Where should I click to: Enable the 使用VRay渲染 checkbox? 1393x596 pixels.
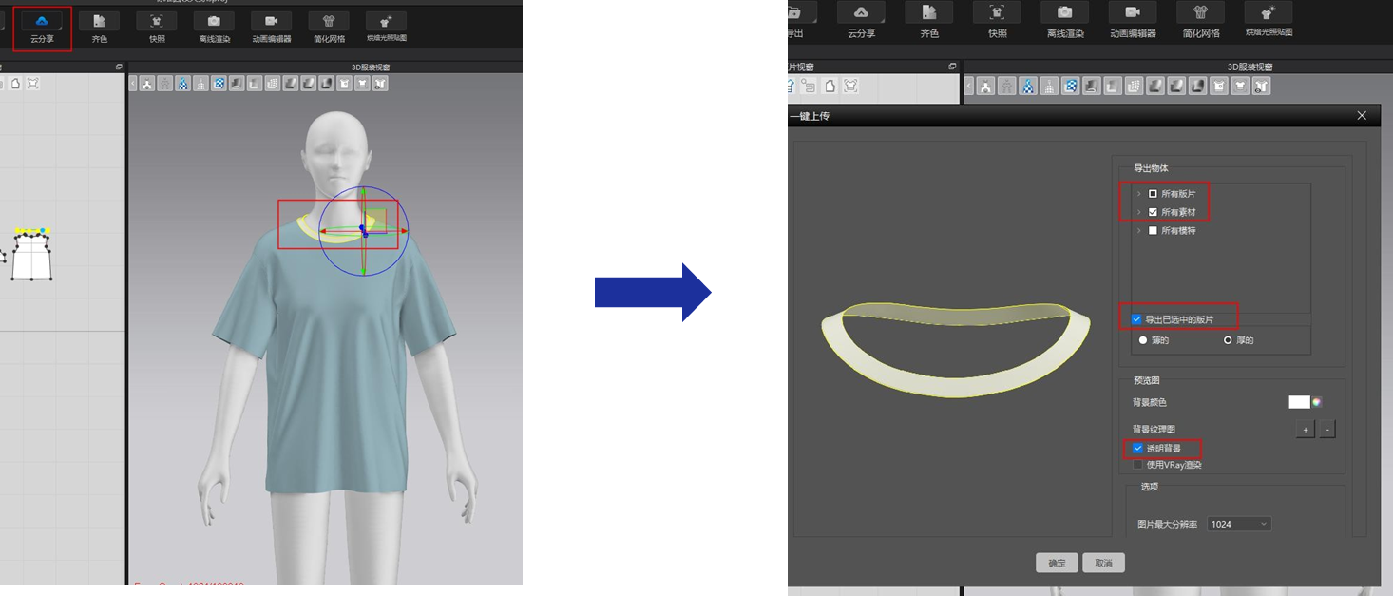pyautogui.click(x=1137, y=465)
